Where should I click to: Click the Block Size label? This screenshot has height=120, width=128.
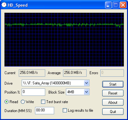56,92
